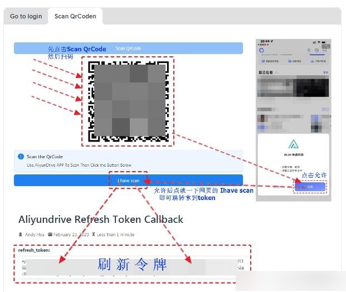Click the refresh_token text box
Viewport: 346px width, 292px height.
coord(133,267)
